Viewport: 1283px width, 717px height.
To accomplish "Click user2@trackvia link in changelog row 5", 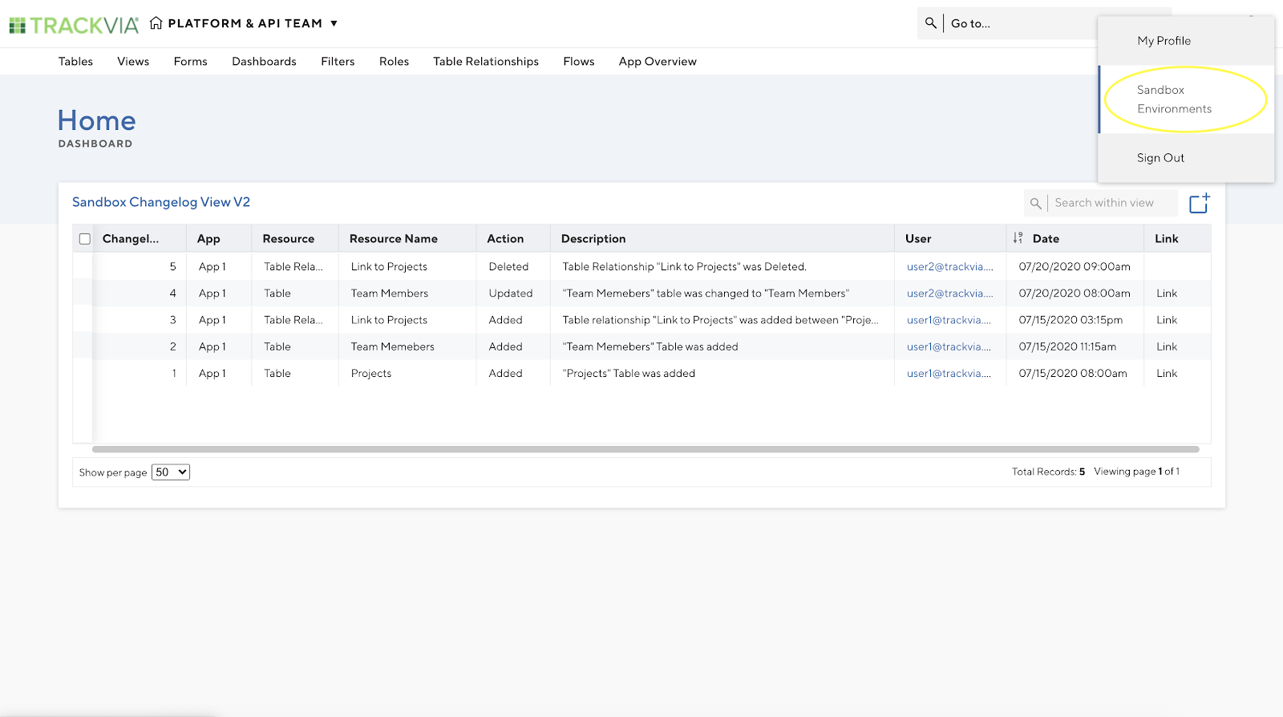I will pos(949,267).
